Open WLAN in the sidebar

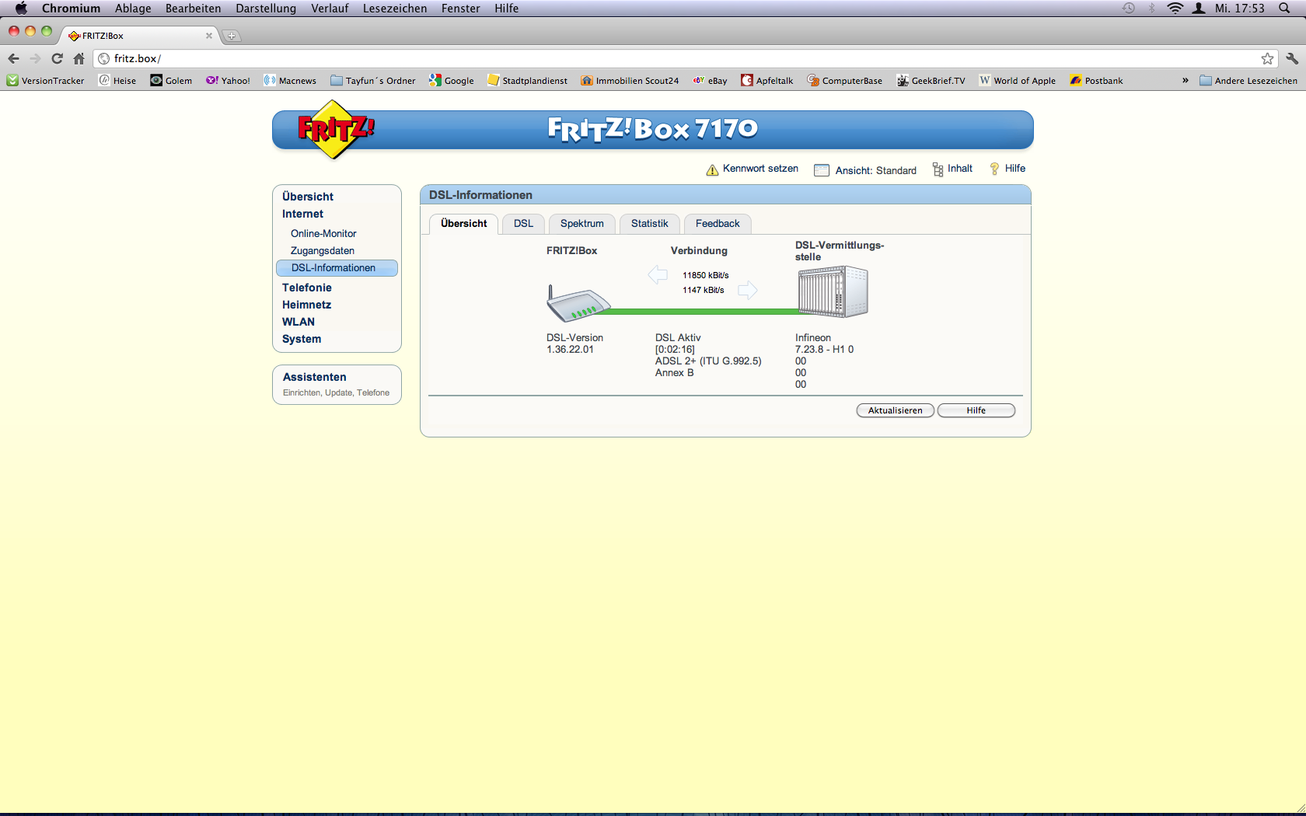click(299, 322)
